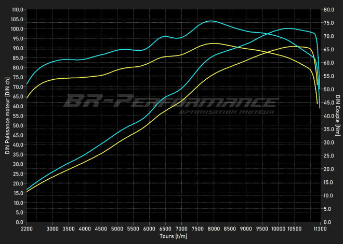The width and height of the screenshot is (343, 244).
Task: Click the 80.0 label on right axis
Action: (328, 10)
